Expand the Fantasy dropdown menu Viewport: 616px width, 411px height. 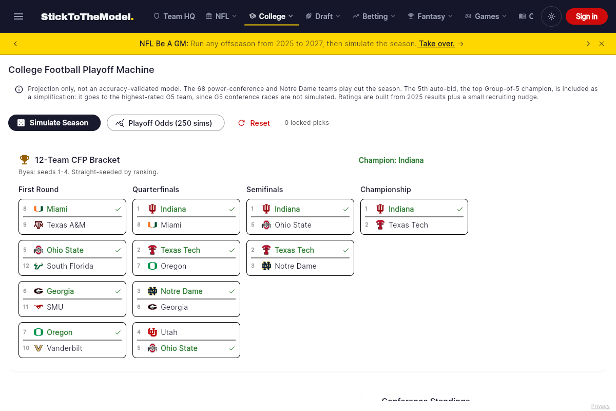[x=430, y=16]
